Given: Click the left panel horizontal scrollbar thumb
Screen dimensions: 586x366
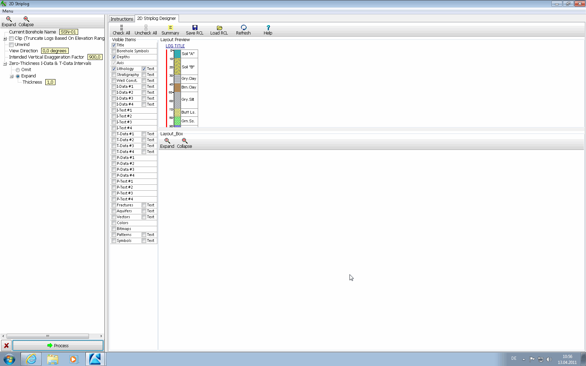Looking at the screenshot, I should coord(48,336).
